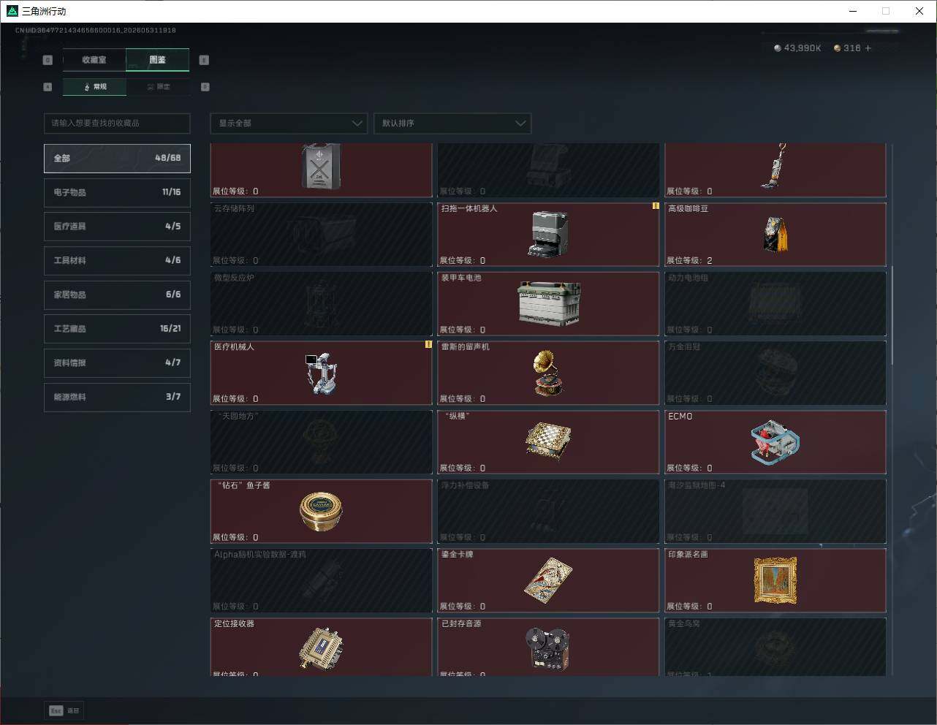
Task: Select the locked 微型反应炉 item
Action: point(322,303)
